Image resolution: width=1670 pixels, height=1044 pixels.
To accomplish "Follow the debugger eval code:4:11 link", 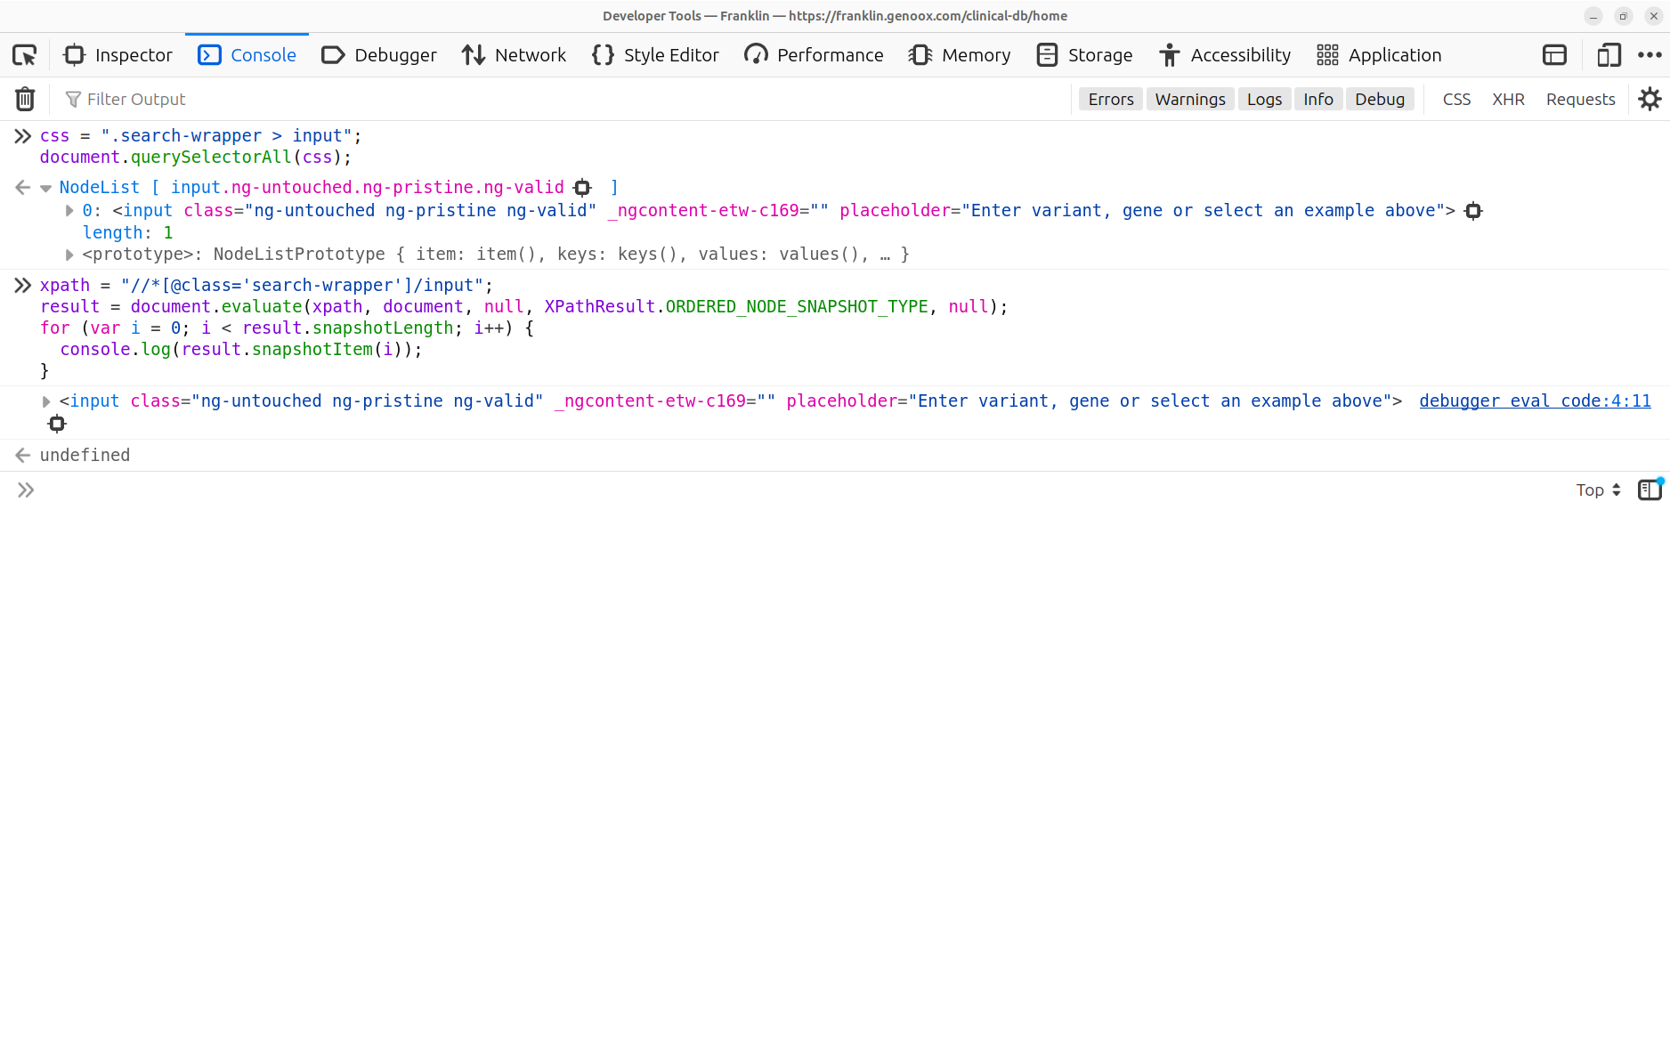I will [1535, 401].
